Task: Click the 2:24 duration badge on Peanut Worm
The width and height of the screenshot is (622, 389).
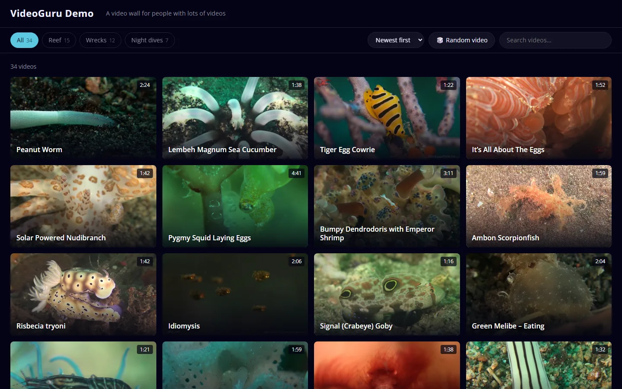Action: pyautogui.click(x=145, y=85)
